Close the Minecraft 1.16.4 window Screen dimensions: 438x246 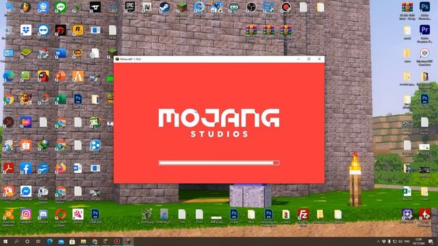pyautogui.click(x=320, y=59)
